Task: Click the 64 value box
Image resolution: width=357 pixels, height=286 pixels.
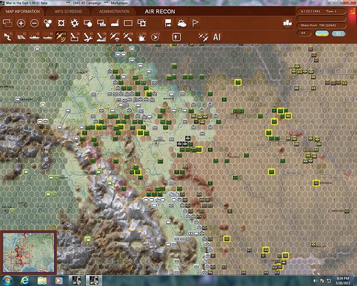Action: click(x=304, y=33)
